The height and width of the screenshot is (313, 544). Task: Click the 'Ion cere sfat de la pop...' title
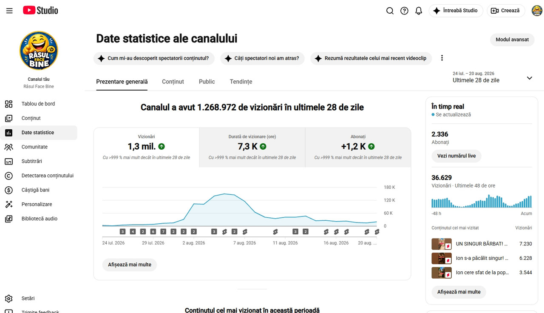pos(482,273)
